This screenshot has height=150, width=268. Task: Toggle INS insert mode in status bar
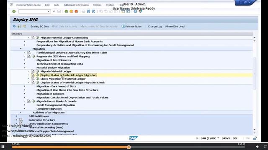pyautogui.click(x=234, y=138)
